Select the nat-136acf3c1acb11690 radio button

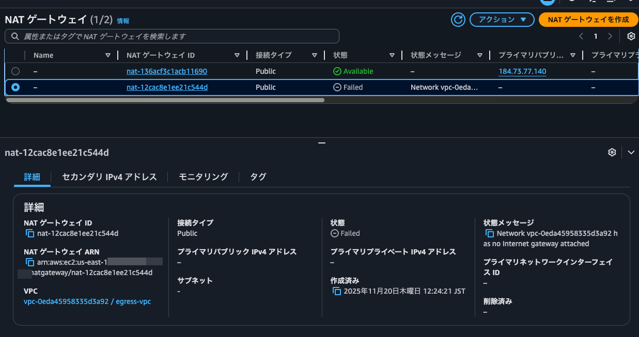[x=16, y=71]
